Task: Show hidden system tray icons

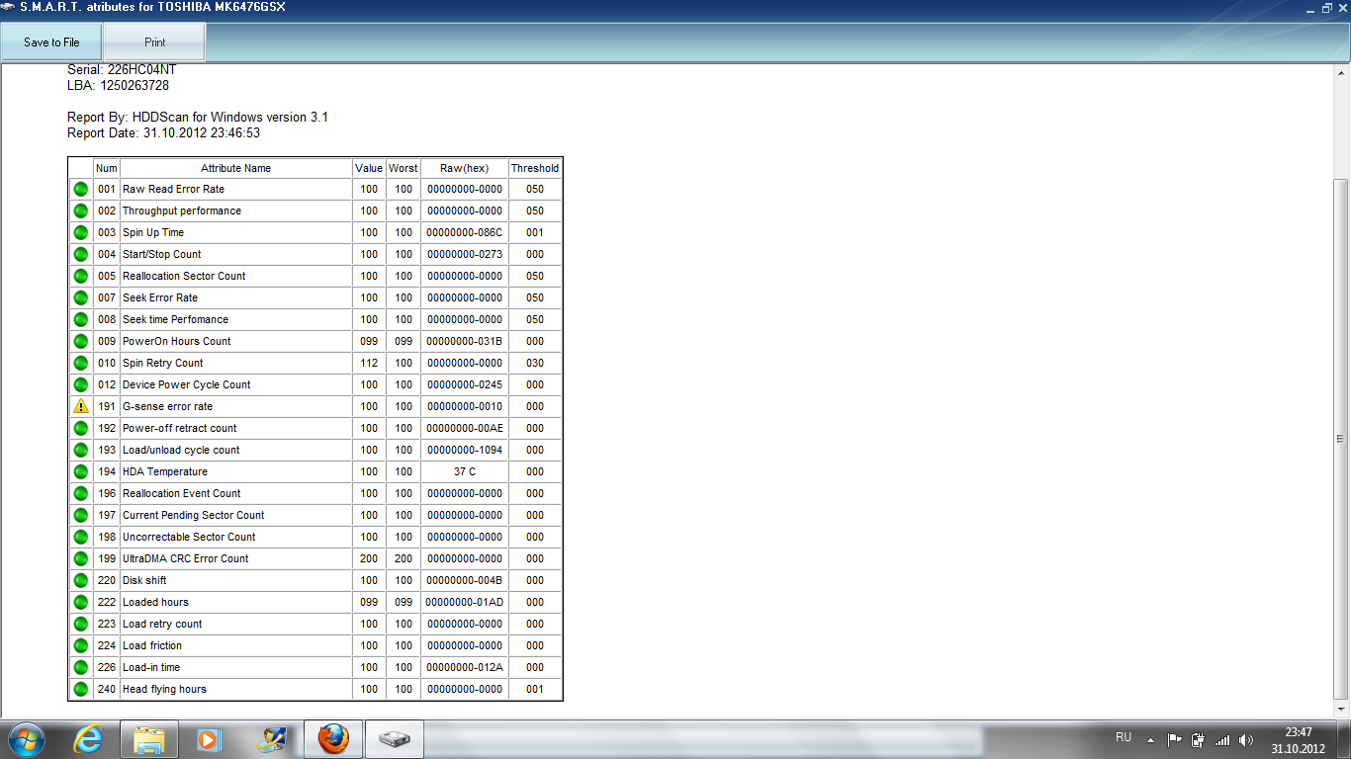Action: pyautogui.click(x=1150, y=739)
